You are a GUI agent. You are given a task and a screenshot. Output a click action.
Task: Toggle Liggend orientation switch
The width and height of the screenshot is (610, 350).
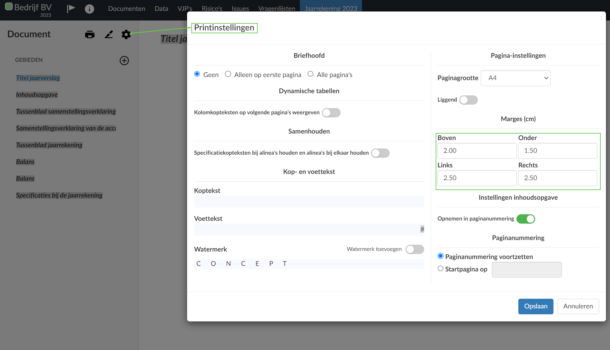[x=469, y=100]
